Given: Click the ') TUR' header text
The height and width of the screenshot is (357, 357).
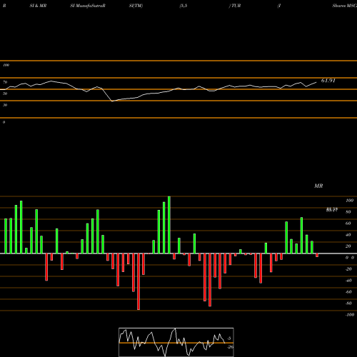Looking at the screenshot, I should [235, 6].
